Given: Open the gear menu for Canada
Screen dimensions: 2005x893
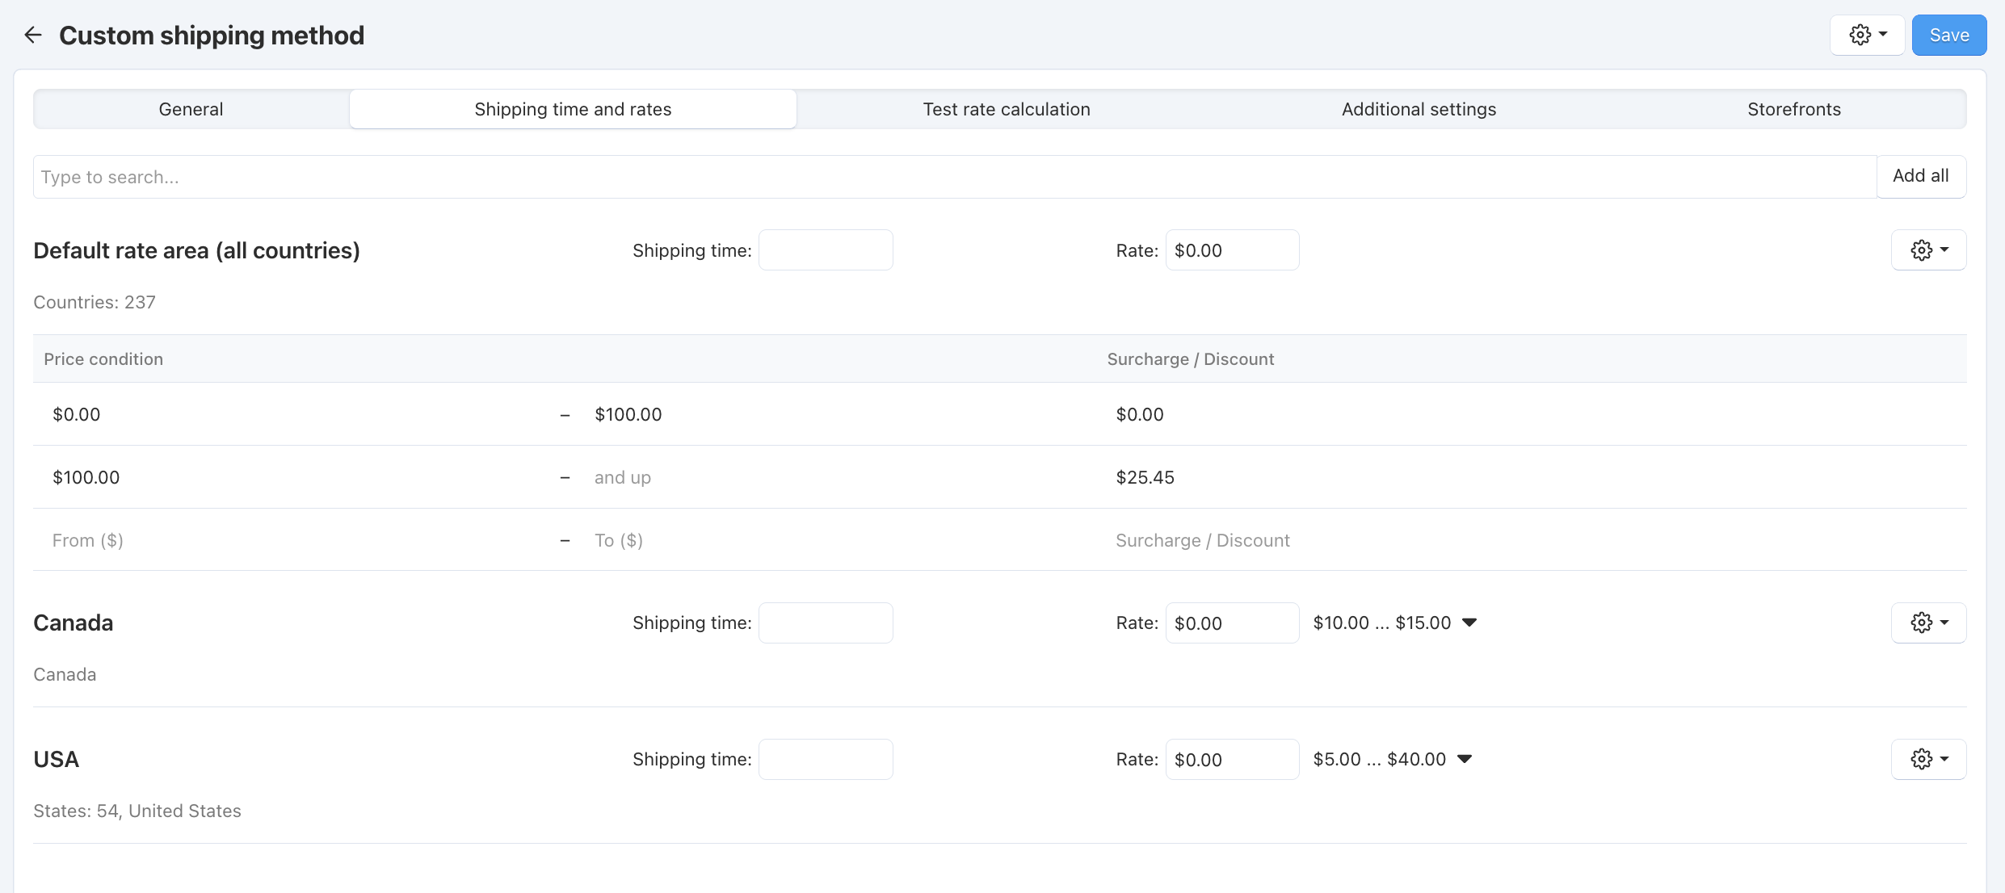Looking at the screenshot, I should pyautogui.click(x=1928, y=623).
